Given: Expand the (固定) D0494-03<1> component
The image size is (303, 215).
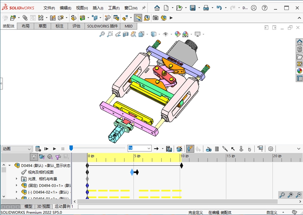Looking at the screenshot, I should 17,186.
